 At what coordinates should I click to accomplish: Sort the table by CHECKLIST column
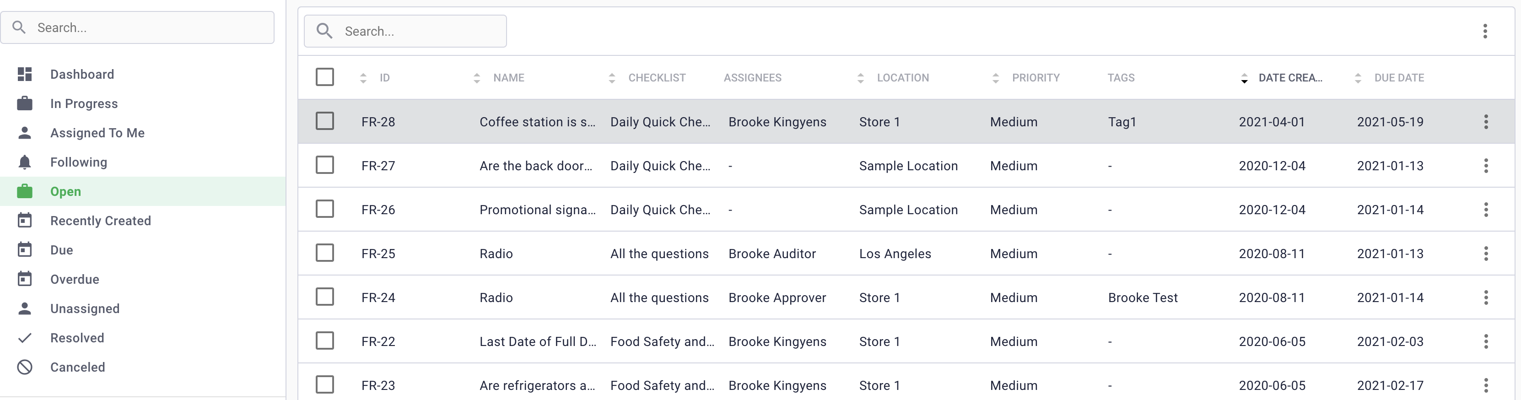(x=647, y=78)
